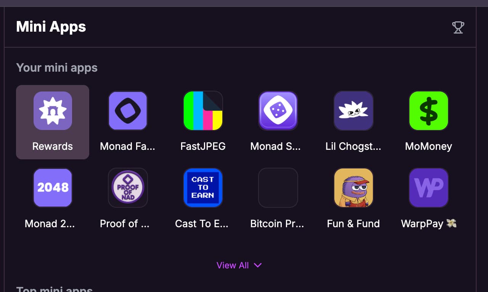Open the blank Bitcoin Pr... app icon

pos(278,188)
